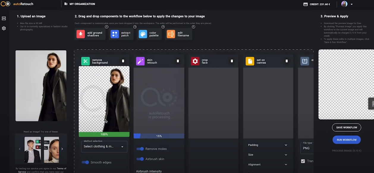Click the credit card icon
Image resolution: width=374 pixels, height=173 pixels.
click(x=305, y=4)
